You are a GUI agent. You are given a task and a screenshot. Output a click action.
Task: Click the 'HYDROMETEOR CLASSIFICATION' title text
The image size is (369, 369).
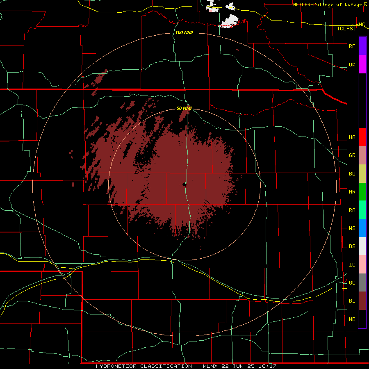(143, 366)
